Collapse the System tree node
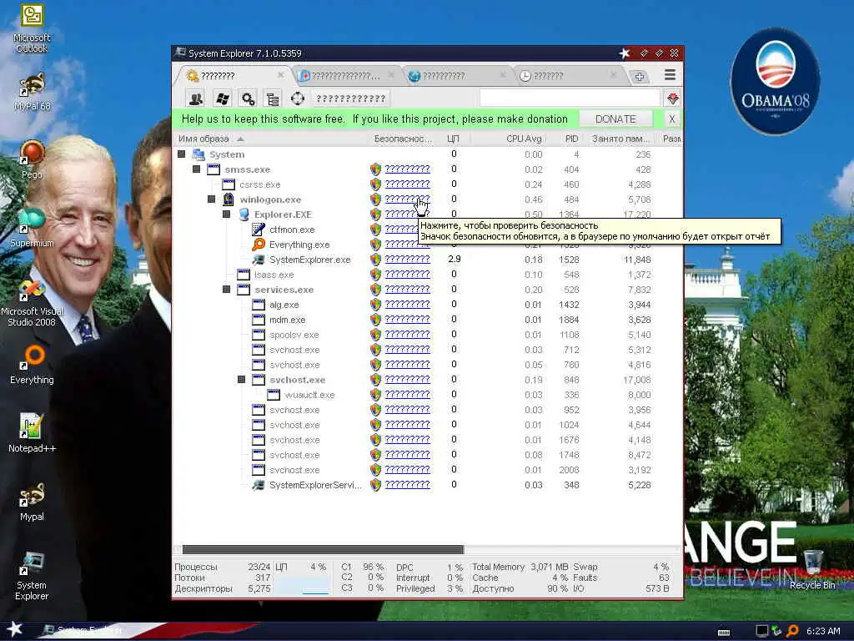Screen dimensions: 854x641 (181, 154)
